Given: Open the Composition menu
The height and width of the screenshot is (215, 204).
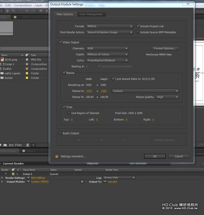Looking at the screenshot, I should (x=23, y=5).
